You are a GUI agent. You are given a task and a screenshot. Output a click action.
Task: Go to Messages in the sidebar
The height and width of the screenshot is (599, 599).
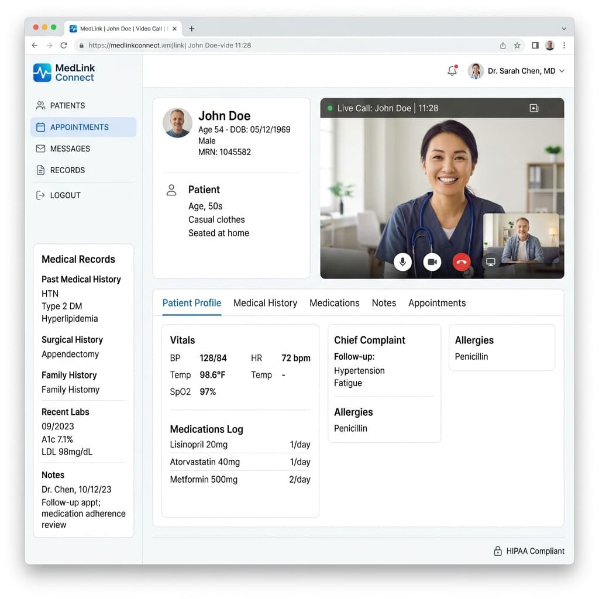click(x=83, y=149)
